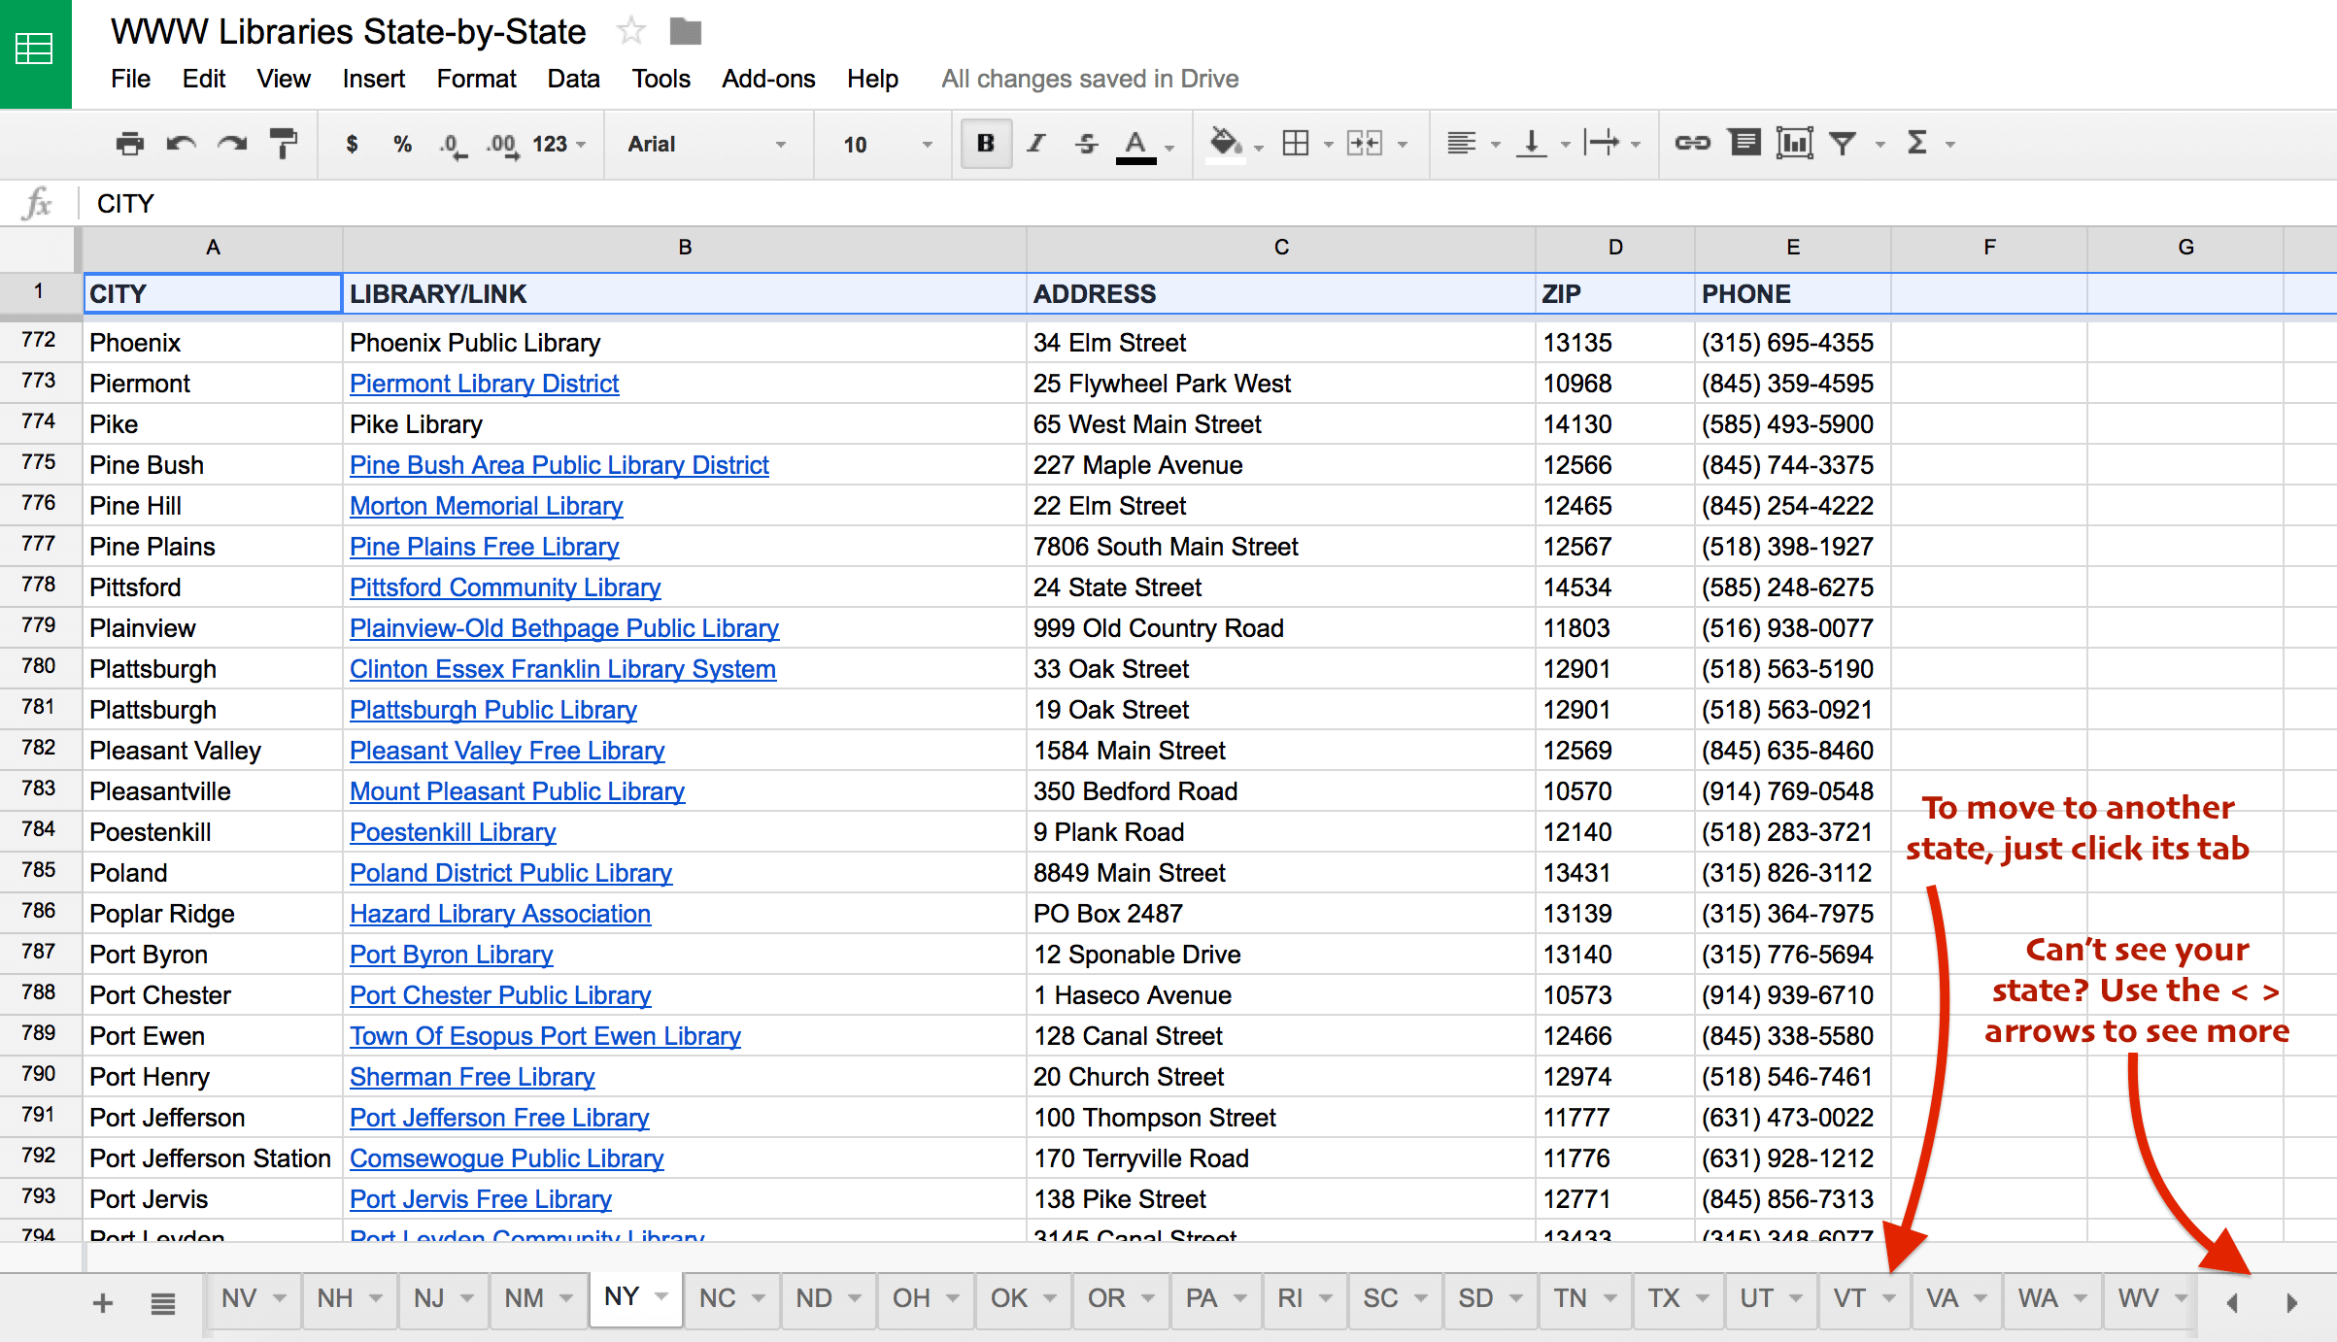The image size is (2337, 1342).
Task: Toggle strikethrough formatting button
Action: coord(1086,144)
